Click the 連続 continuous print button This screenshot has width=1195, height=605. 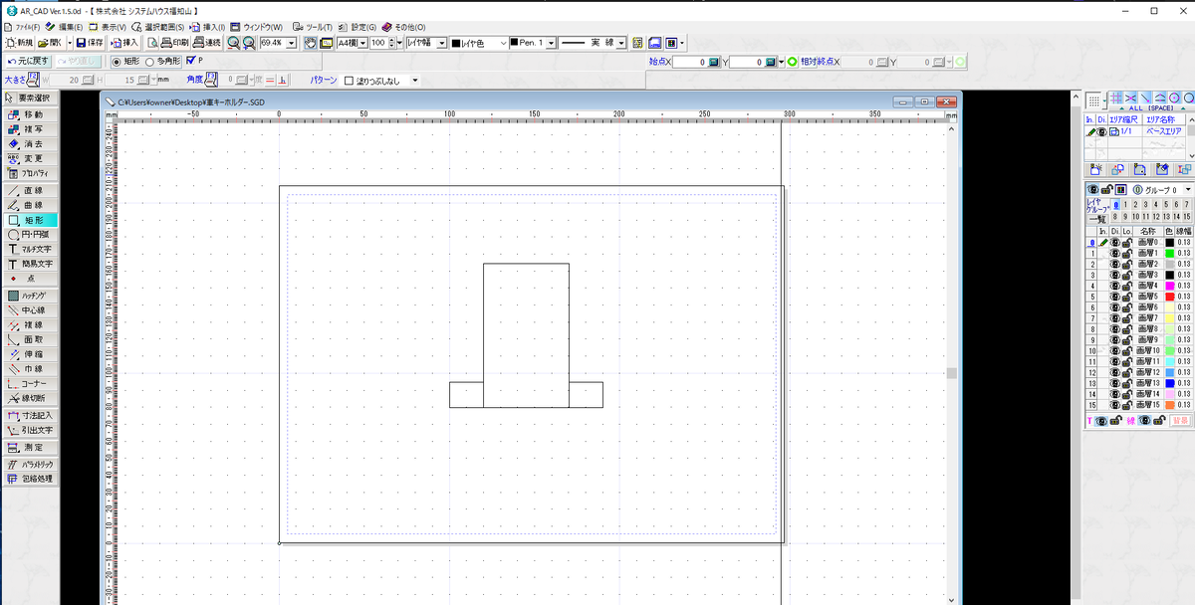coord(207,43)
